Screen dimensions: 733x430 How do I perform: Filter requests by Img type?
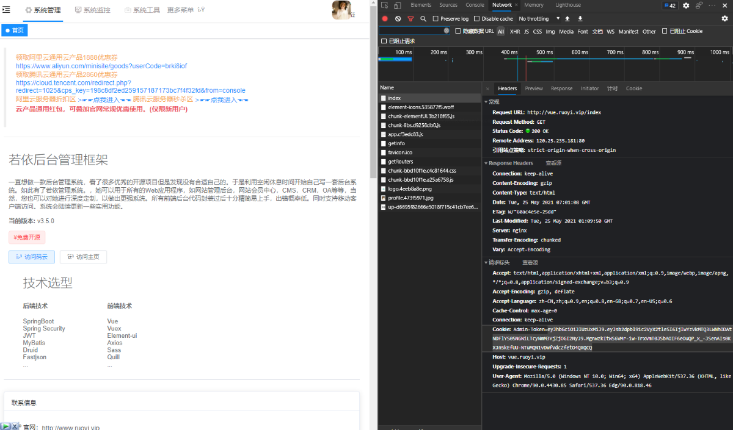point(550,31)
